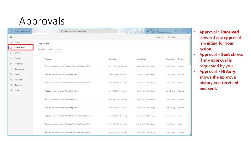Click the Jun 3, 12:02 PM completed cell
Screen dimensions: 251x141
tap(146, 124)
